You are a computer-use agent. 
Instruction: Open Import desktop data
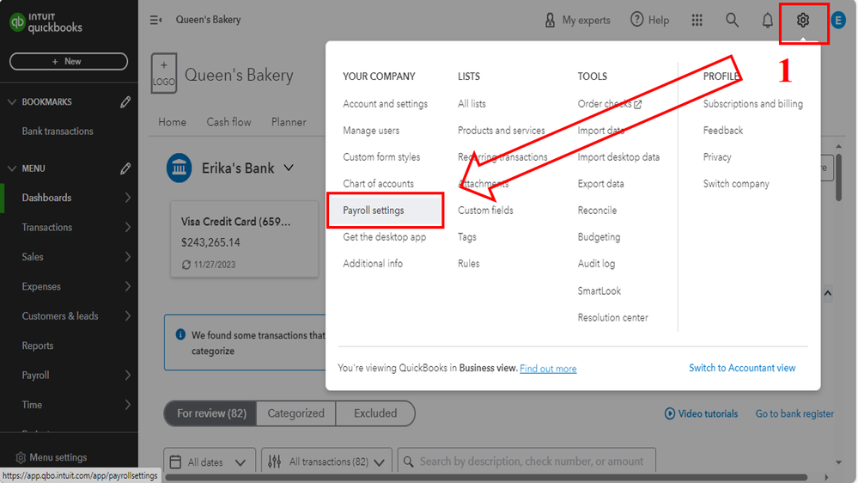coord(618,156)
